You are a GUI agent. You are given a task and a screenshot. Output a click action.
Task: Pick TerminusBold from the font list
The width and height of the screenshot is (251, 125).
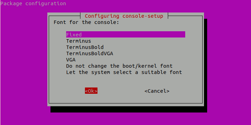(x=85, y=47)
